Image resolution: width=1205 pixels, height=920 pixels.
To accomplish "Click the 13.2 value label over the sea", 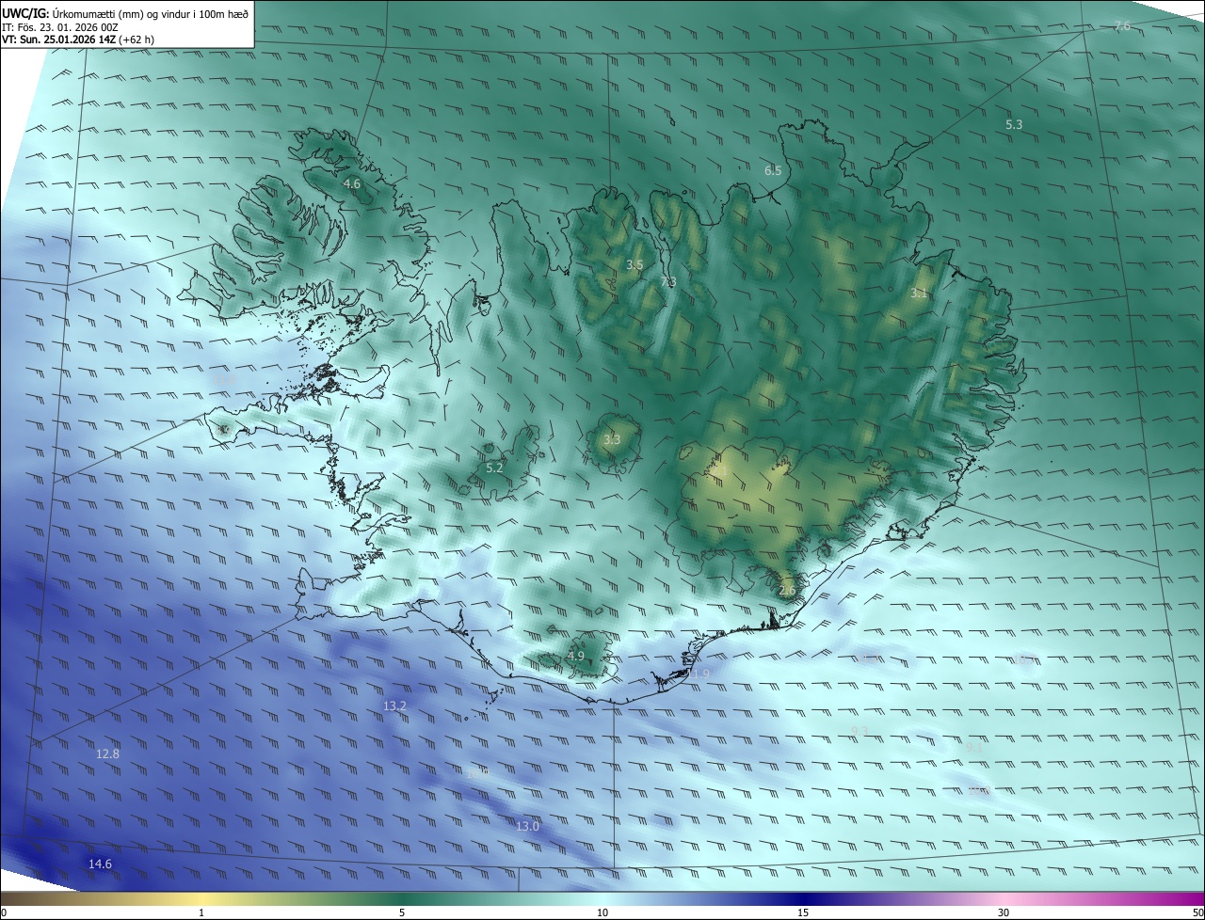I will pyautogui.click(x=395, y=706).
